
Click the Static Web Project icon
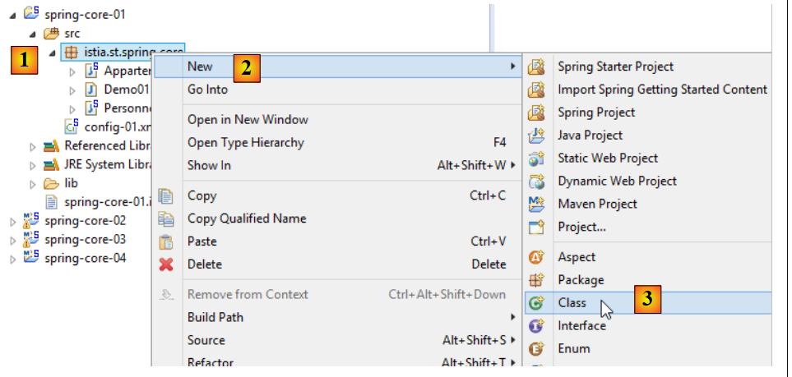tap(537, 159)
